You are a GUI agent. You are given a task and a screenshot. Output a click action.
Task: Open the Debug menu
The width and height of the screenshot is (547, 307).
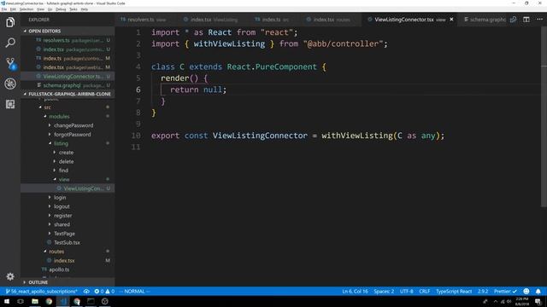(x=61, y=9)
